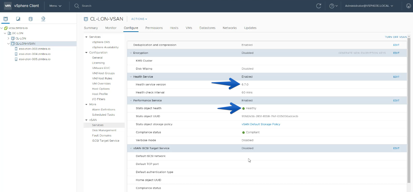The height and width of the screenshot is (192, 413).
Task: Collapse the Configuration section
Action: click(x=86, y=53)
